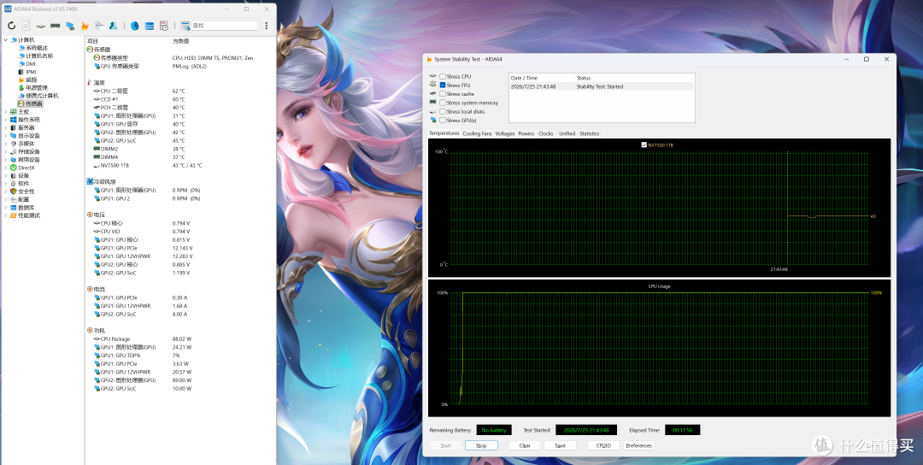Open stability test via flame toolbar icon
Viewport: 923px width, 465px height.
(85, 26)
